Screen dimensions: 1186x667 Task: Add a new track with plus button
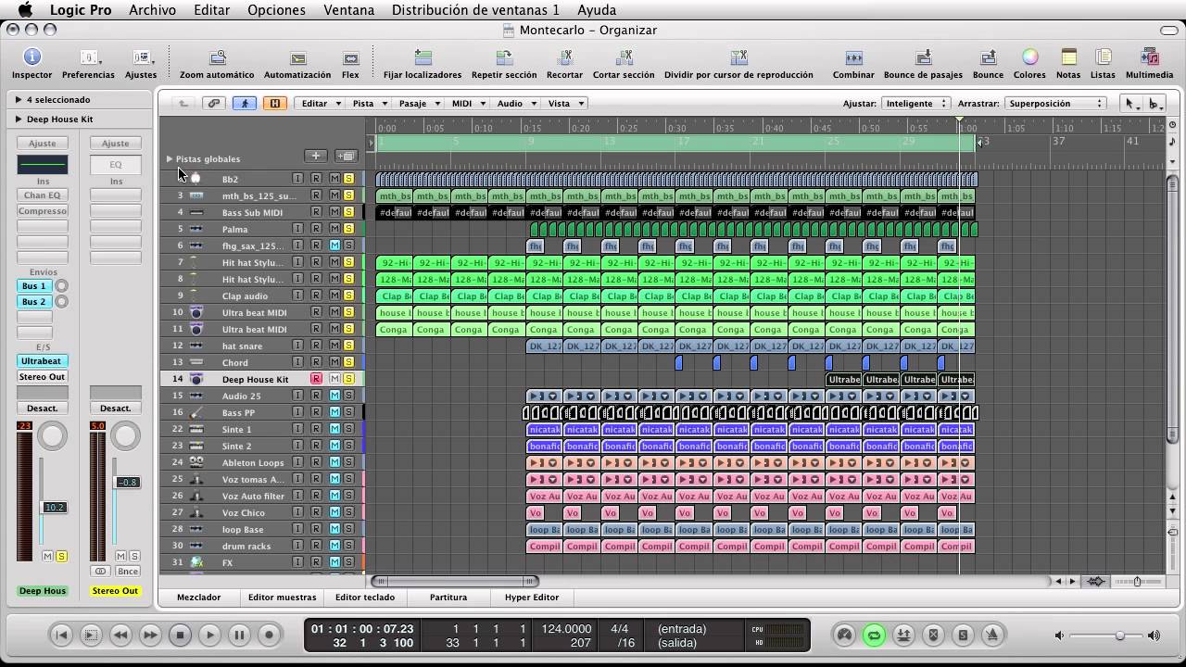coord(316,157)
